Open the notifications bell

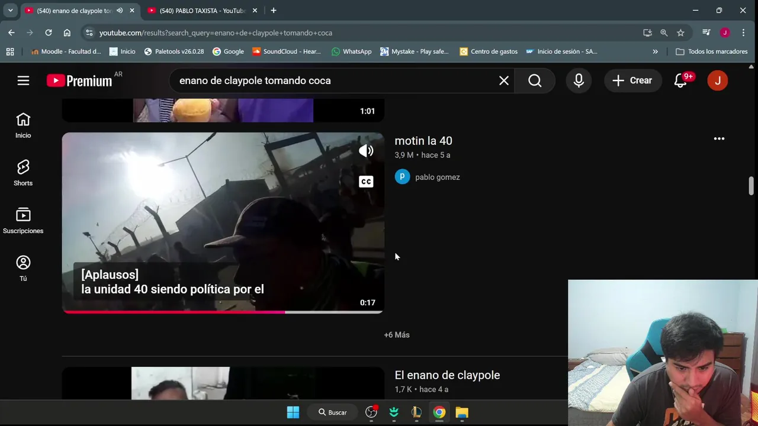tap(680, 80)
